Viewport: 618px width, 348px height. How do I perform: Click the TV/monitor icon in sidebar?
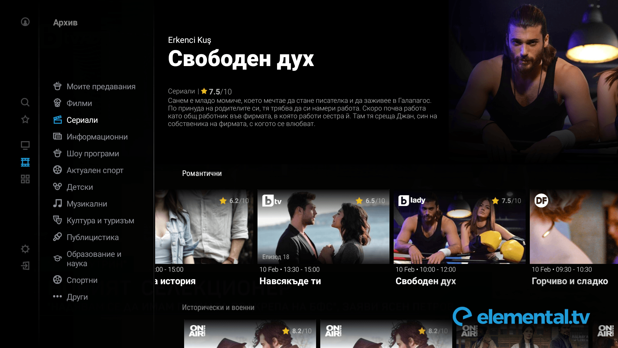25,144
